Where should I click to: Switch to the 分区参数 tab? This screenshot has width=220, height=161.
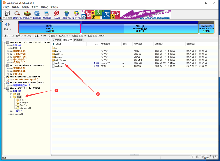click(x=57, y=40)
